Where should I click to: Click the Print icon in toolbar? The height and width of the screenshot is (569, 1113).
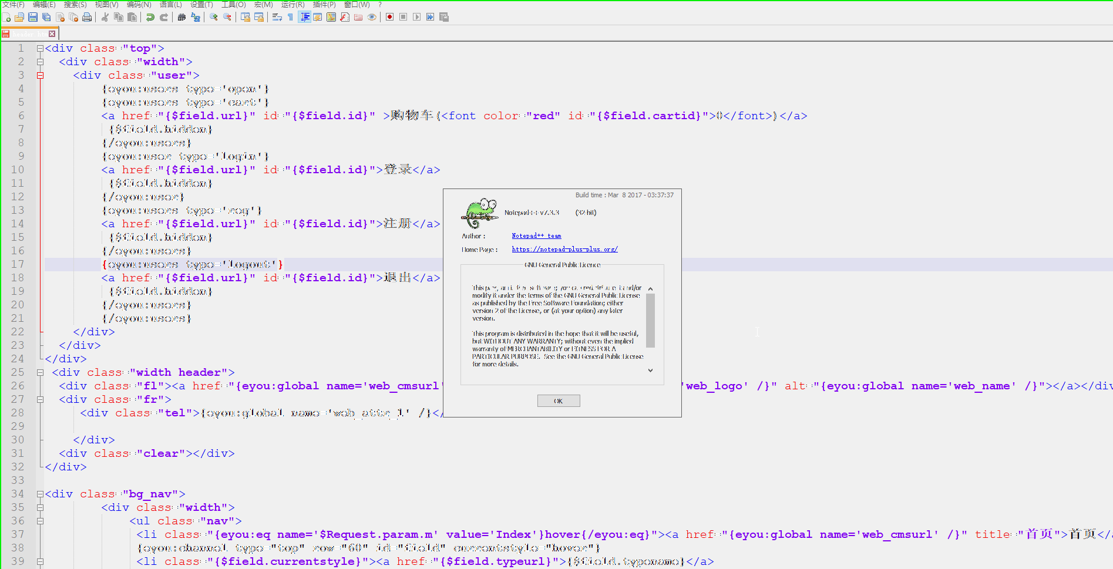point(87,17)
